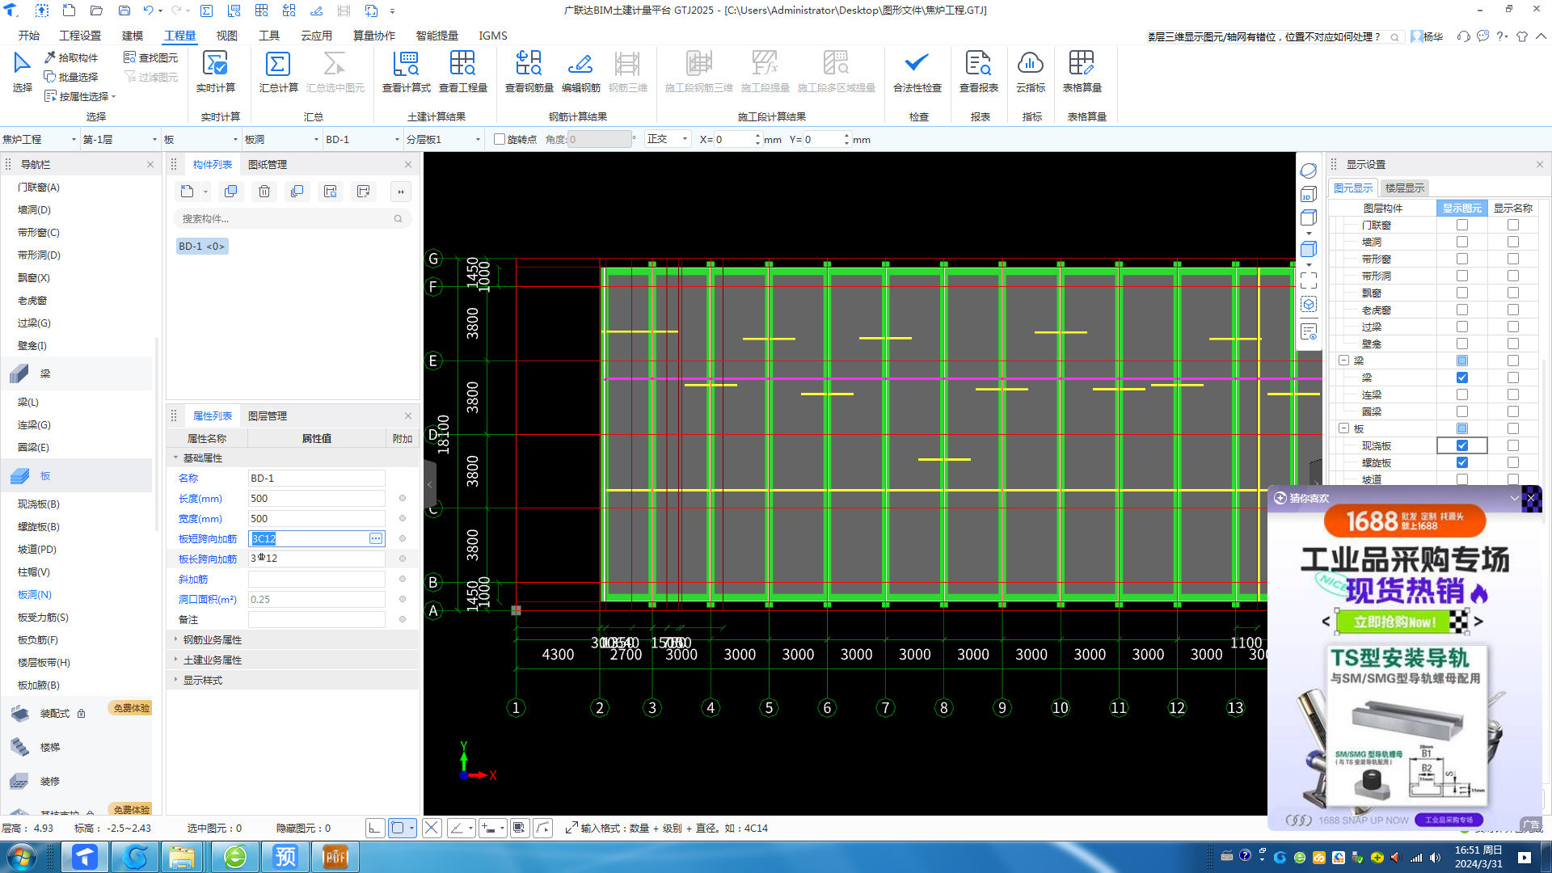Check 过梁 显示名称 checkbox
This screenshot has height=873, width=1552.
pyautogui.click(x=1513, y=327)
